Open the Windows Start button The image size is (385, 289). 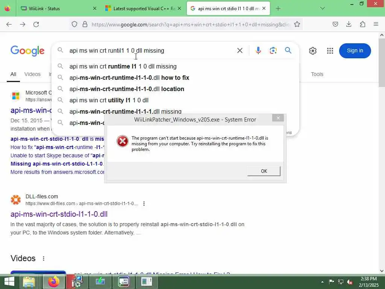point(9,281)
